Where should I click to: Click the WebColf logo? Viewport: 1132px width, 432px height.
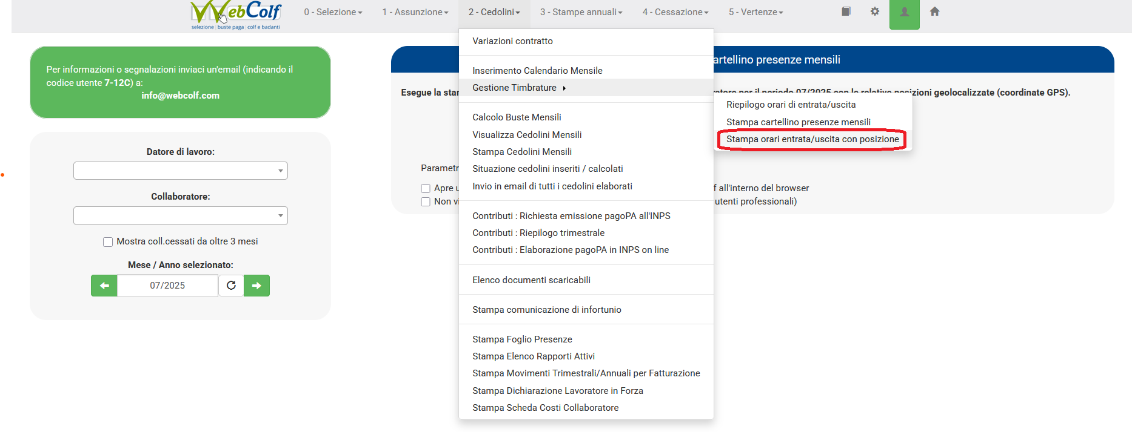tap(236, 15)
